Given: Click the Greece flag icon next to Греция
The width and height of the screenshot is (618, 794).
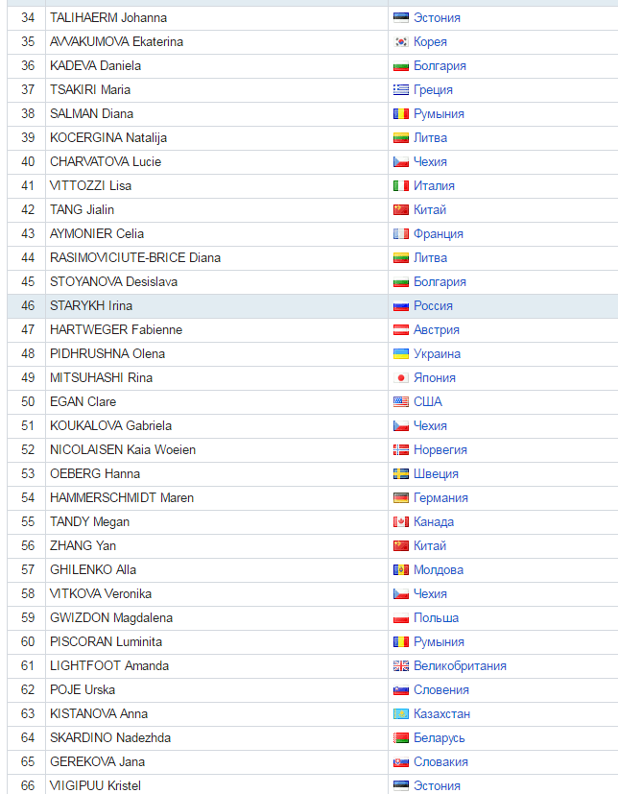Looking at the screenshot, I should click(401, 90).
